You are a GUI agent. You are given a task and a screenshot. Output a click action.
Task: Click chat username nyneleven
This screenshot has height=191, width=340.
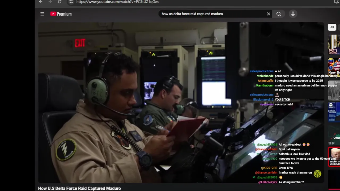tap(266, 104)
